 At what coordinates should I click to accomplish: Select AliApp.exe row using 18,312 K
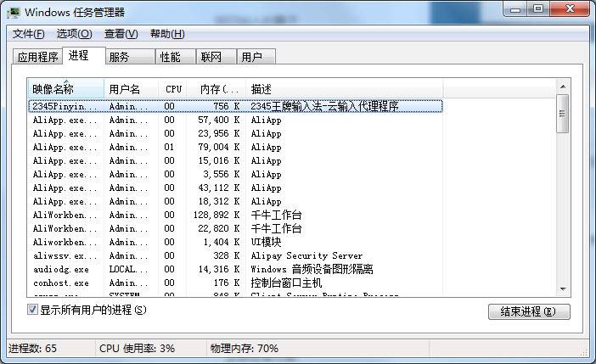point(236,201)
